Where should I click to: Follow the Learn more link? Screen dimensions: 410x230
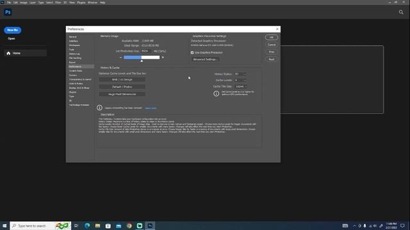[x=151, y=108]
